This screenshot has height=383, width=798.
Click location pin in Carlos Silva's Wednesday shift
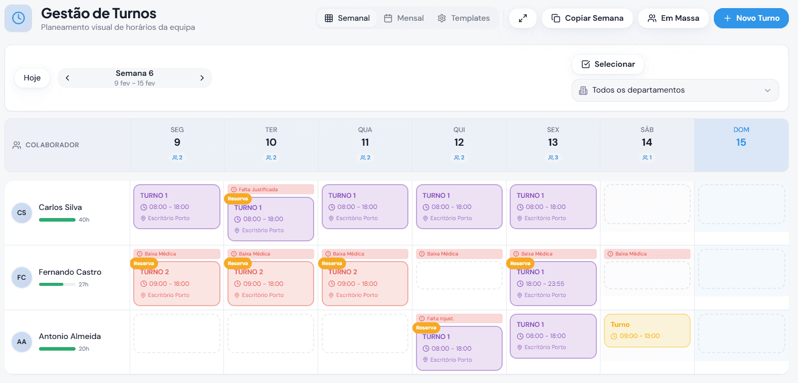(331, 219)
